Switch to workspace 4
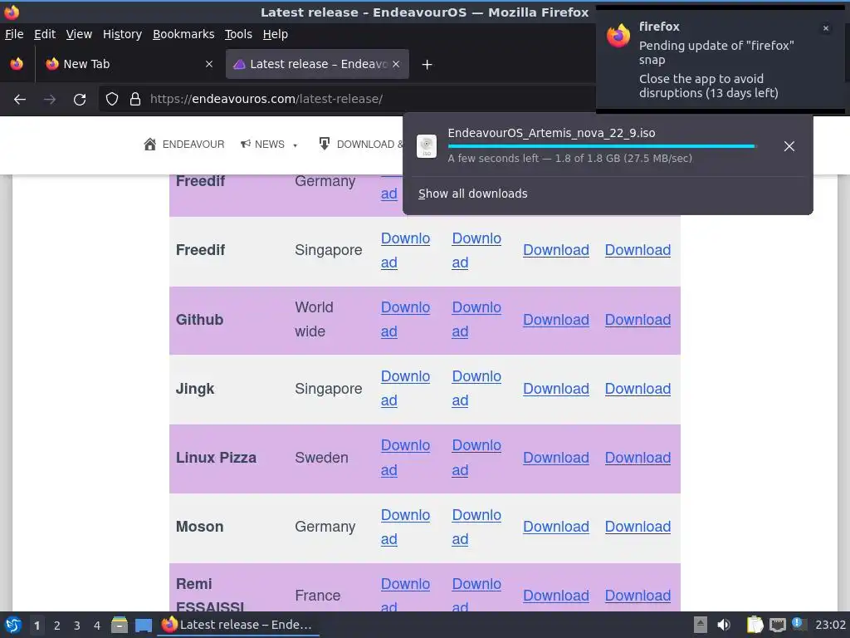 [x=97, y=626]
